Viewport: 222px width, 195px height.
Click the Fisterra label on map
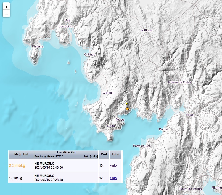click(38, 47)
